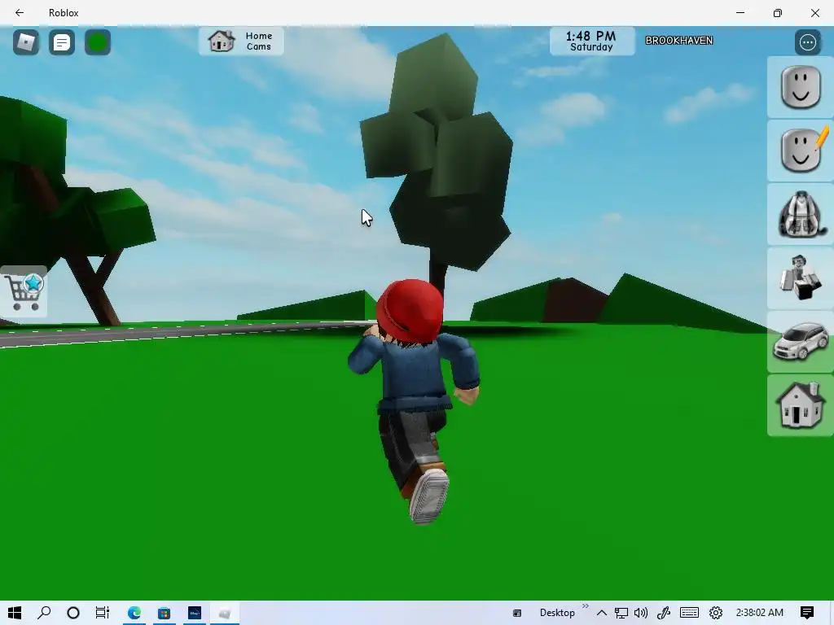
Task: Open the vehicles car icon
Action: [x=801, y=342]
